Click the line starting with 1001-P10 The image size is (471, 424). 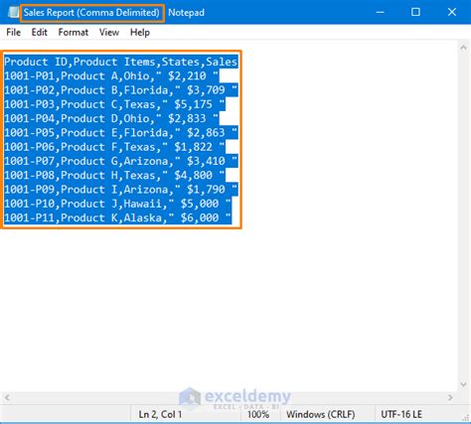(x=118, y=205)
